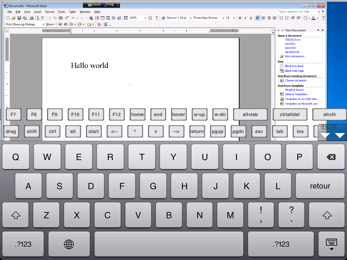The height and width of the screenshot is (260, 347).
Task: Insert an Excel worksheet icon
Action: (x=108, y=18)
